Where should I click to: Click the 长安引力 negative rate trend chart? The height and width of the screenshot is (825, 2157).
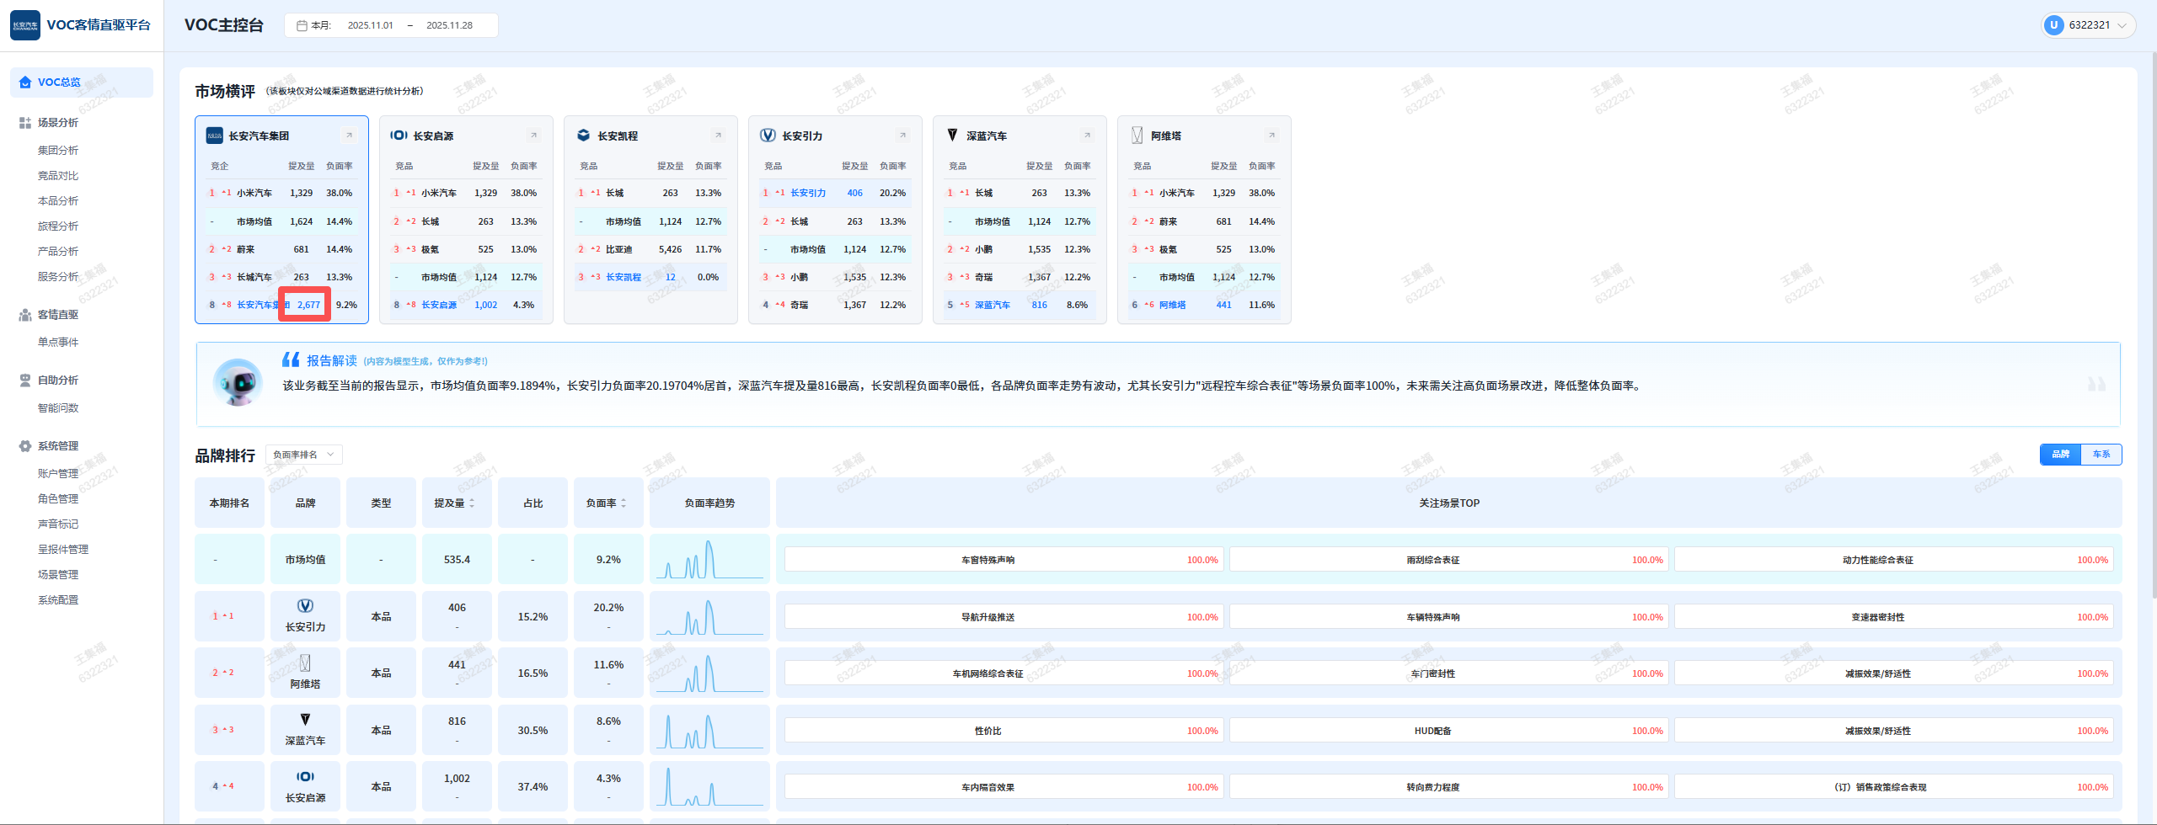(x=709, y=617)
